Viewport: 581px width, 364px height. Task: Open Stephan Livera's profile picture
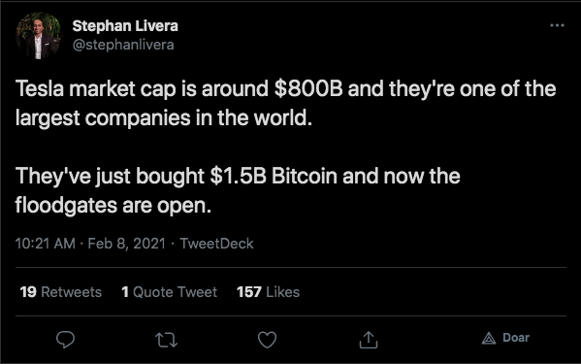[x=39, y=36]
